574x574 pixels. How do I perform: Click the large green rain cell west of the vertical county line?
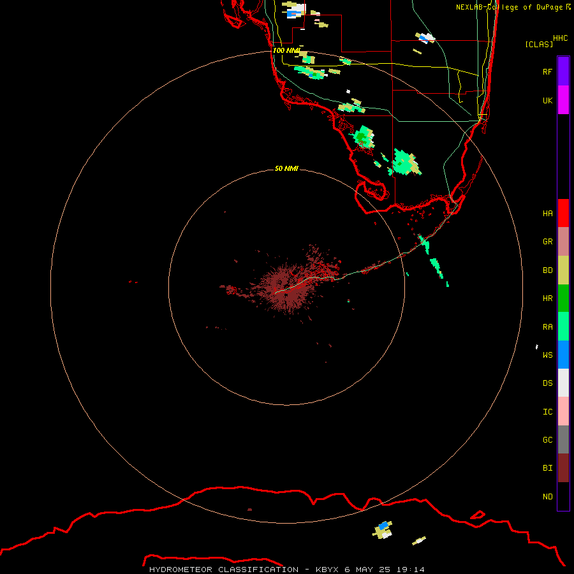click(364, 137)
